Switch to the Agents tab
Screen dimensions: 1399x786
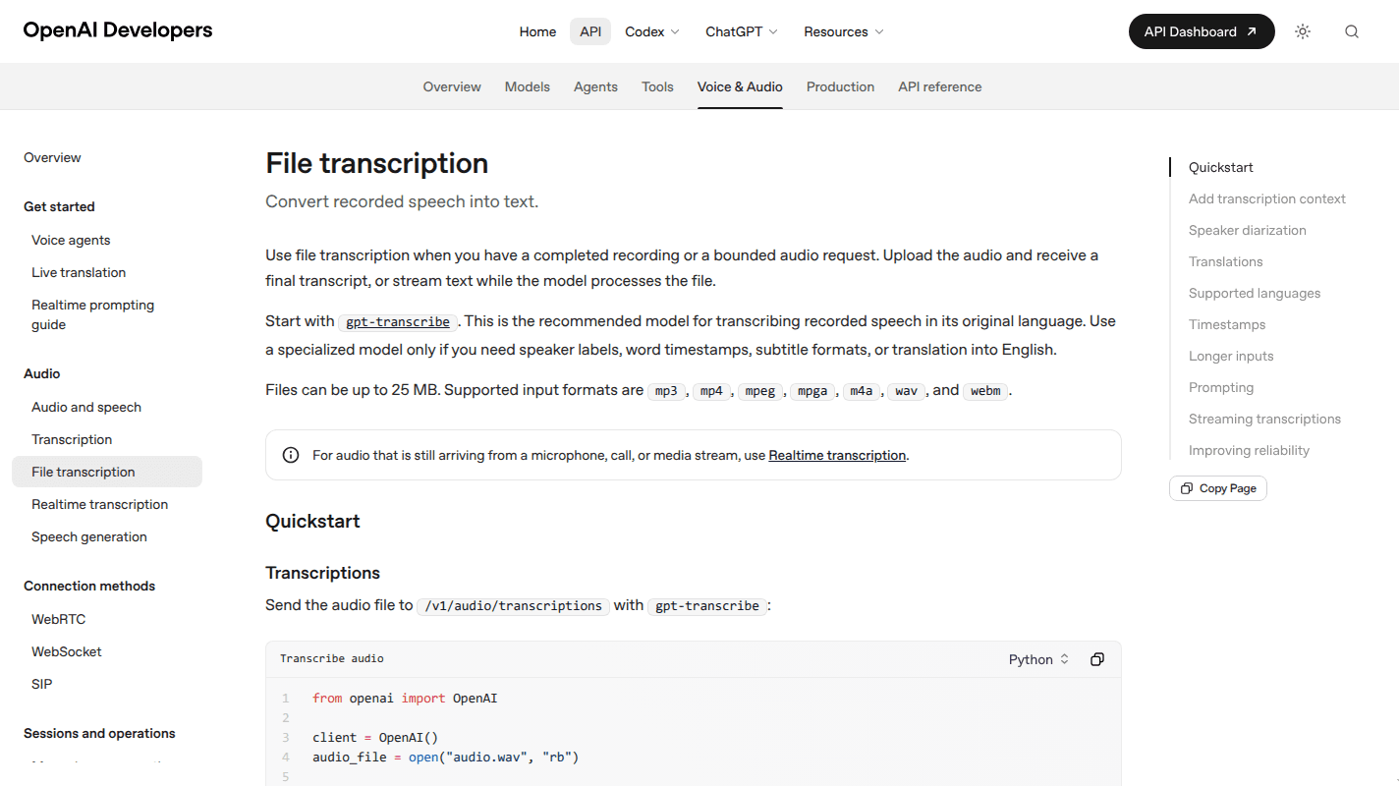[595, 86]
